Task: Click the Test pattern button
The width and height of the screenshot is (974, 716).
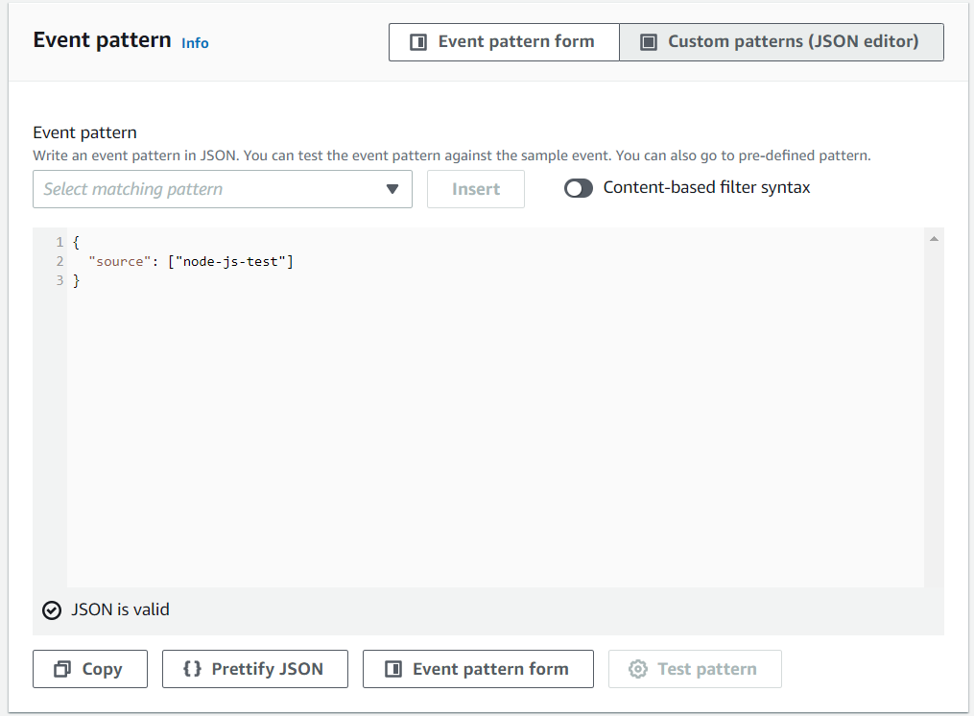Action: (695, 669)
